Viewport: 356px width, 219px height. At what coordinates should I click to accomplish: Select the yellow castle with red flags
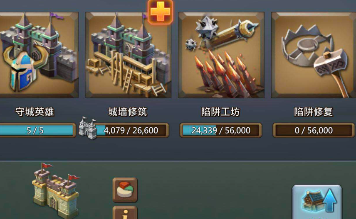click(x=56, y=191)
